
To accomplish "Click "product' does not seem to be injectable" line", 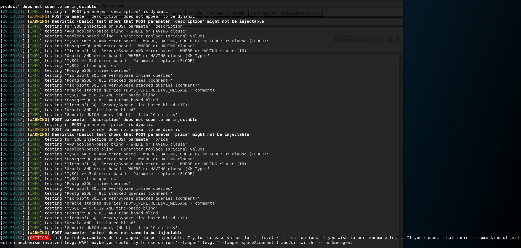I will click(x=48, y=7).
